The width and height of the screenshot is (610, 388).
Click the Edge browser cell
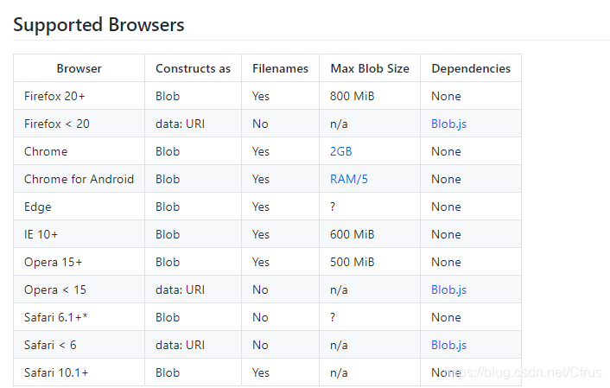point(79,207)
